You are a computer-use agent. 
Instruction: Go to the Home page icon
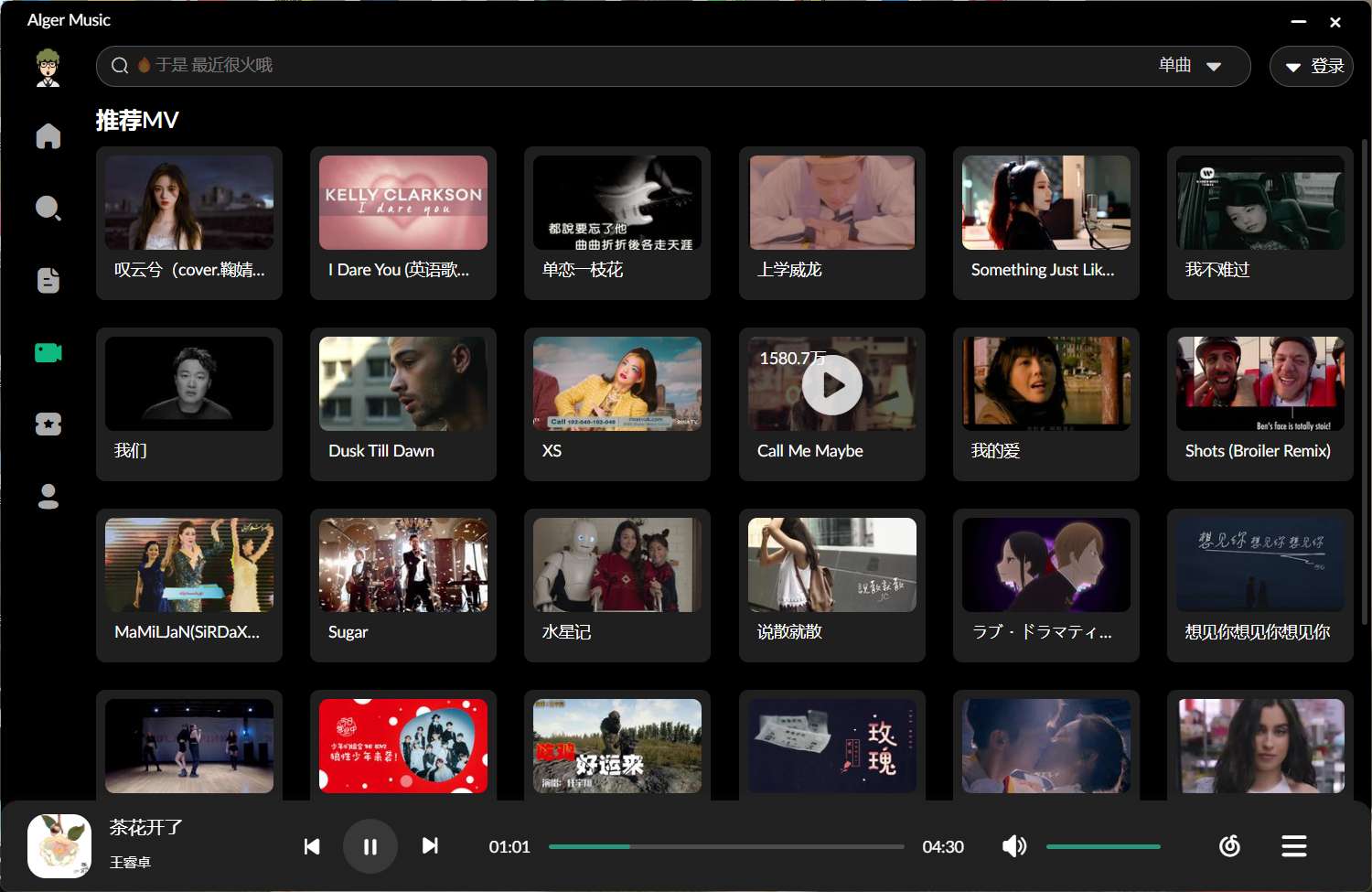click(x=48, y=136)
